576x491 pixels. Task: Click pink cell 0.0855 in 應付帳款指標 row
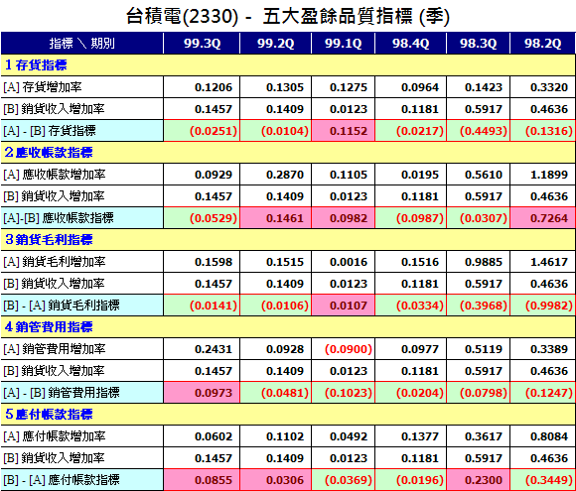point(202,480)
